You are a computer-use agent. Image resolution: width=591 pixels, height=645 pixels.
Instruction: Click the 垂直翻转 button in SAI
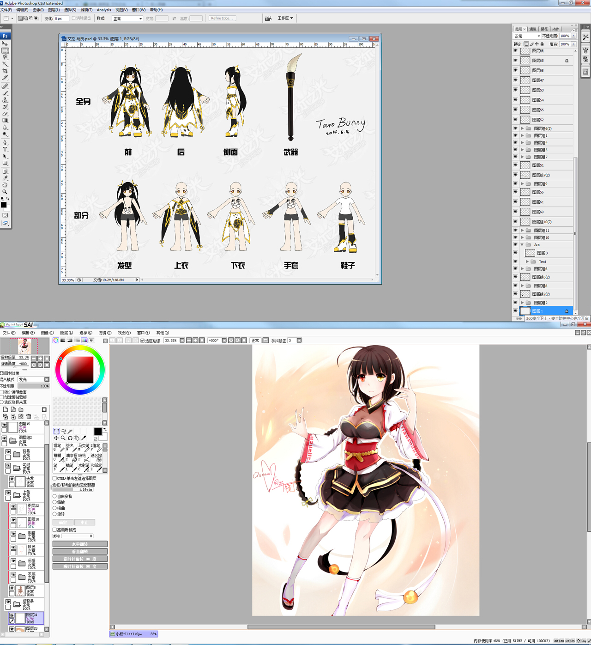(80, 552)
